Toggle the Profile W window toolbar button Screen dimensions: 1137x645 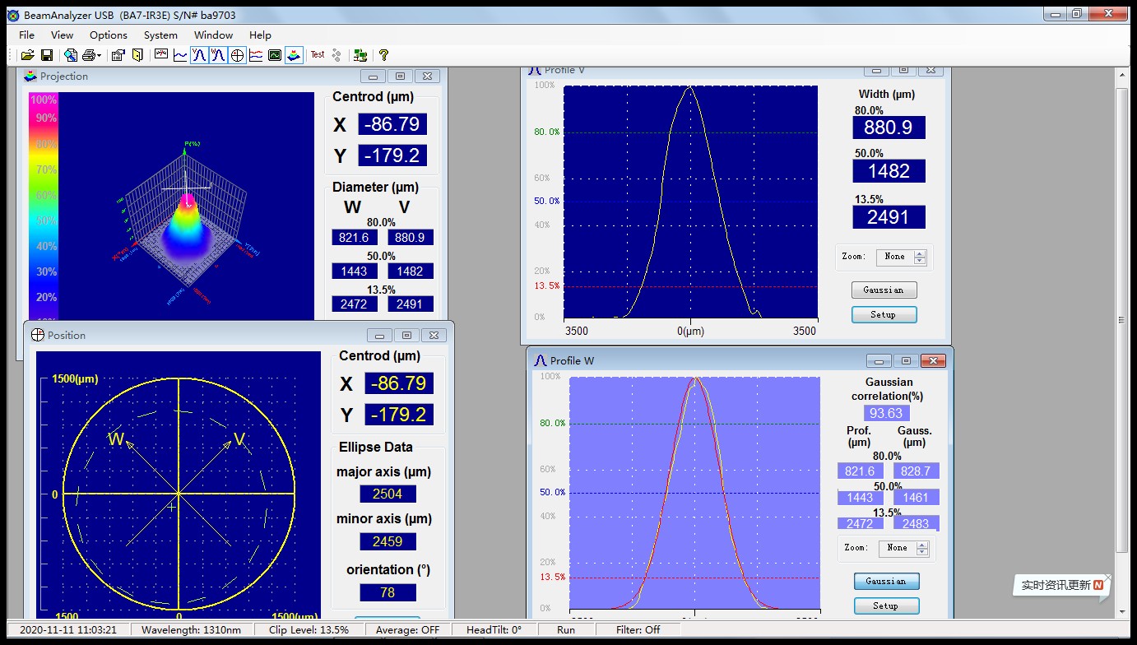218,55
